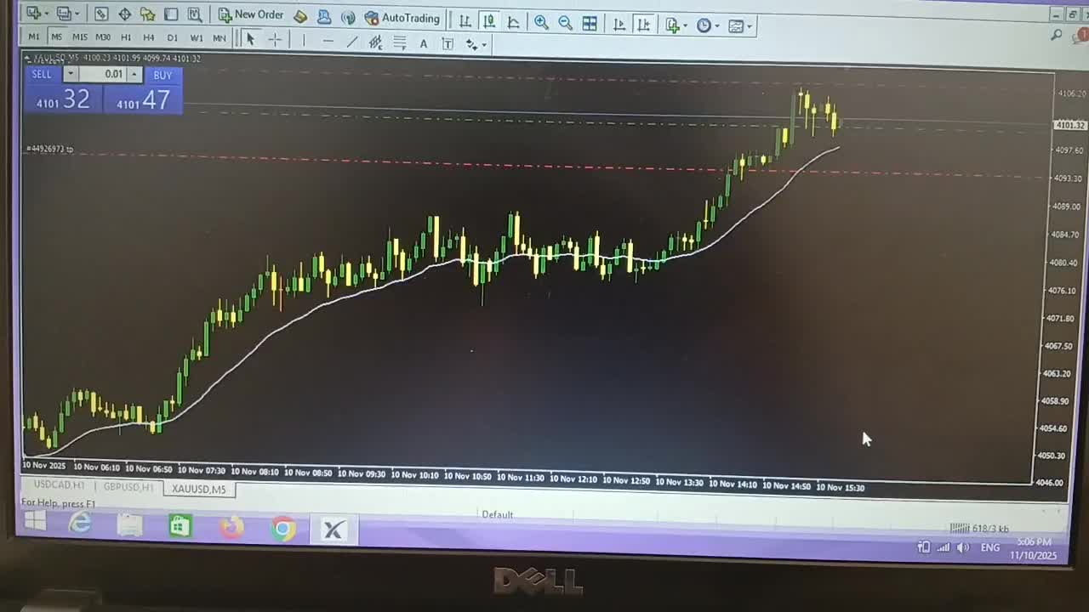Switch to the USDCAD,H1 chart tab
This screenshot has height=612, width=1089.
[59, 485]
